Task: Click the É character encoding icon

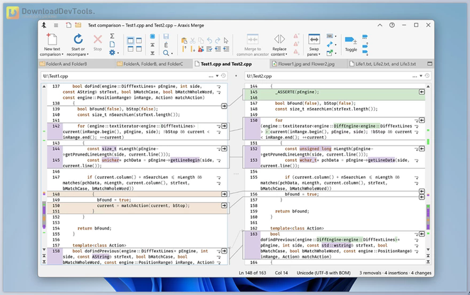Action: 166,45
